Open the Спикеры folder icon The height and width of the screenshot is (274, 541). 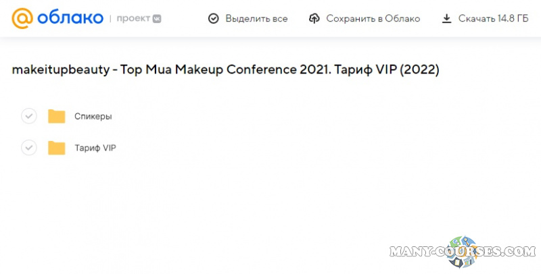(x=56, y=116)
